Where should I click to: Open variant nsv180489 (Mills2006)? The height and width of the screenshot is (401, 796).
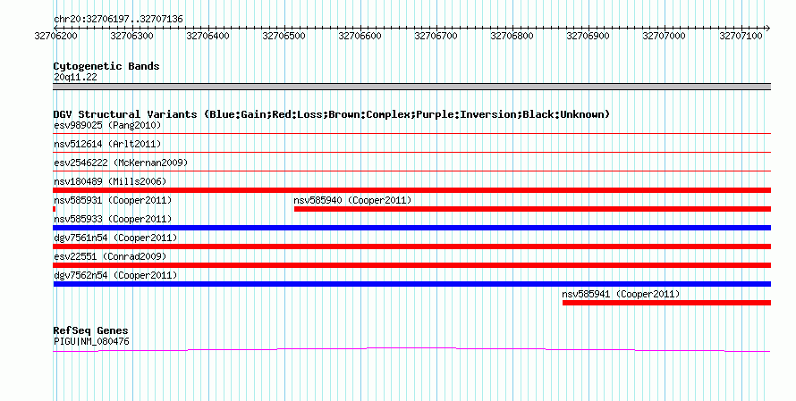point(110,181)
